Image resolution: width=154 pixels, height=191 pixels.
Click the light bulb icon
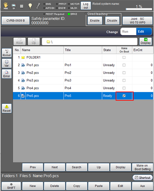coord(30,6)
